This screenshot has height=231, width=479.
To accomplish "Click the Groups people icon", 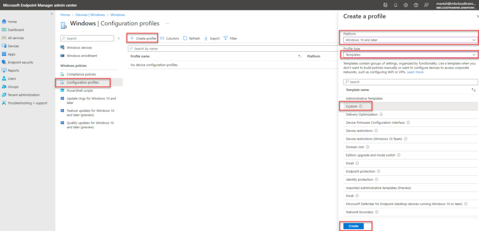I will [4, 87].
